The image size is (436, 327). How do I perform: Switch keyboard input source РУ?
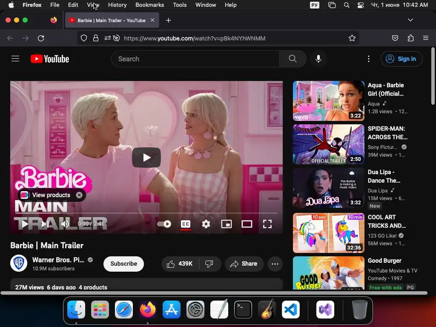(315, 5)
